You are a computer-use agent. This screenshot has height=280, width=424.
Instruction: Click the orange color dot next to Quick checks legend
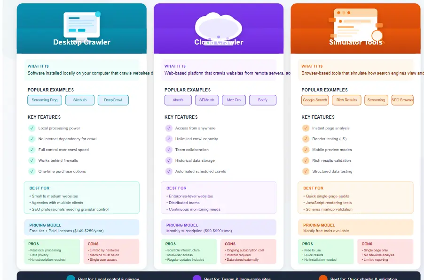coord(323,278)
